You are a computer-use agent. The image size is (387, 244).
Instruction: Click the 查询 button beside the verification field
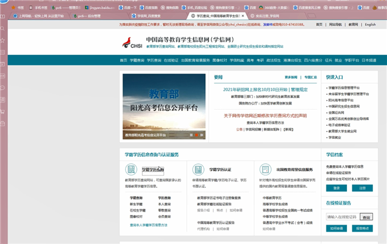366,217
